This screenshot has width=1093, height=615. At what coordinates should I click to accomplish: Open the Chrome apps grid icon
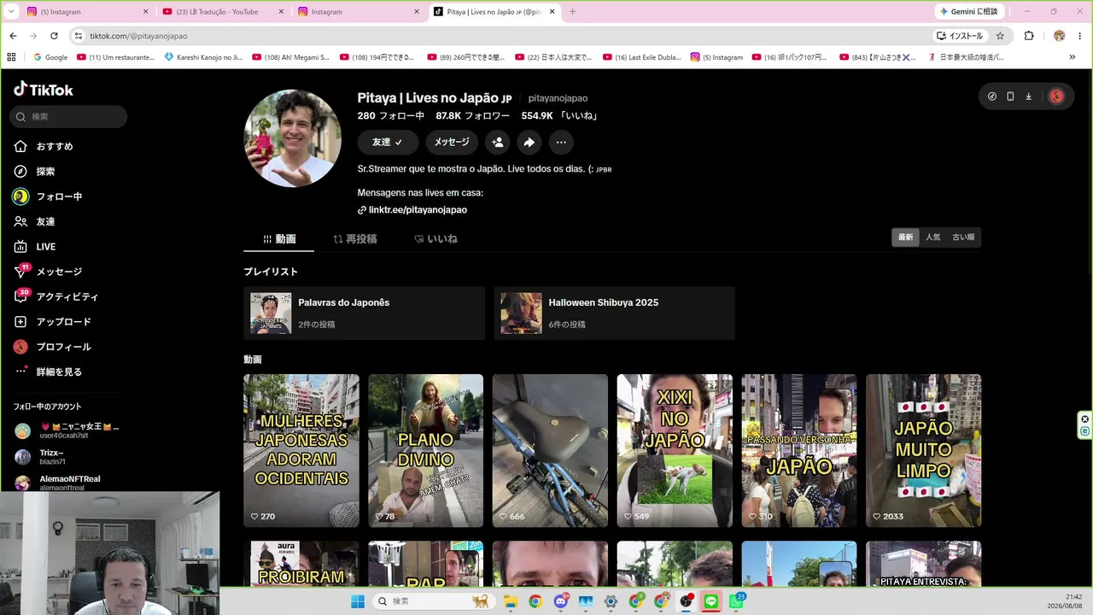tap(11, 57)
